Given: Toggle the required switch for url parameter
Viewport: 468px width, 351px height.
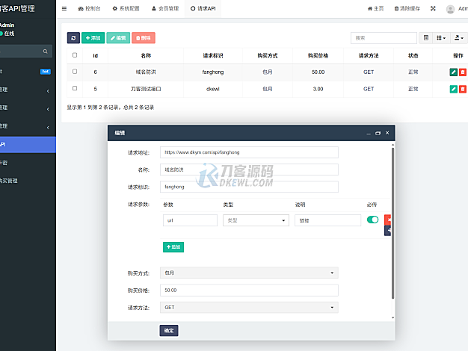Looking at the screenshot, I should (372, 220).
